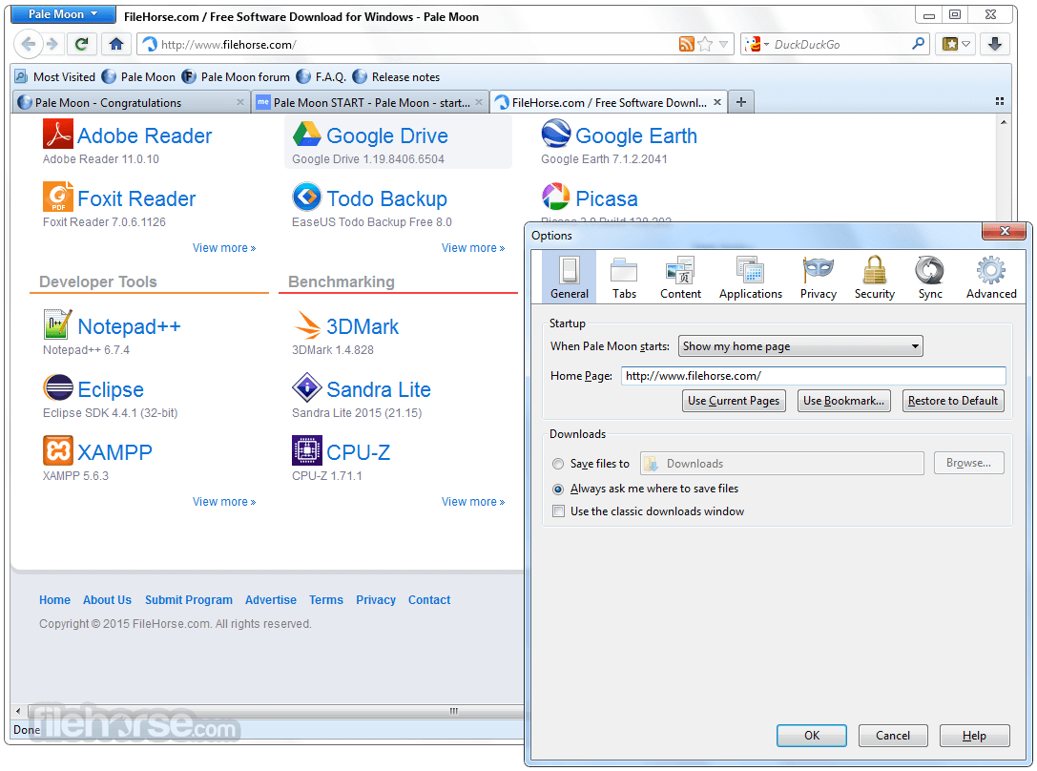Click the Picasa icon
This screenshot has width=1037, height=771.
(x=556, y=198)
